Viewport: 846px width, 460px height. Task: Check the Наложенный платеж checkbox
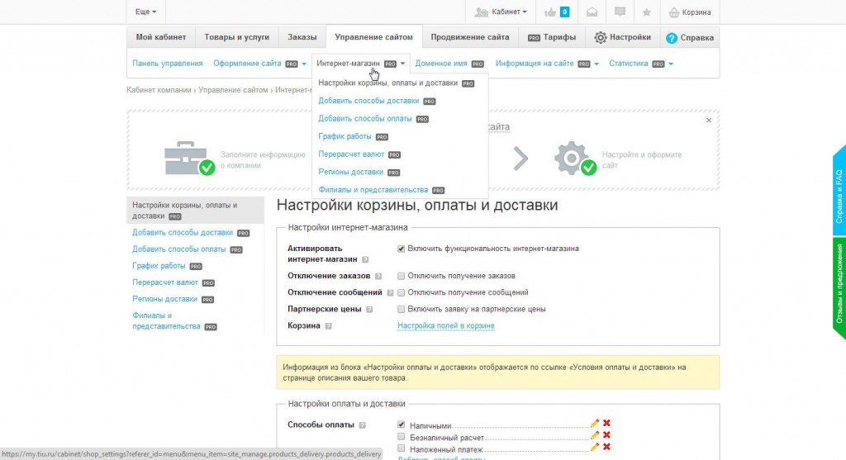click(401, 448)
